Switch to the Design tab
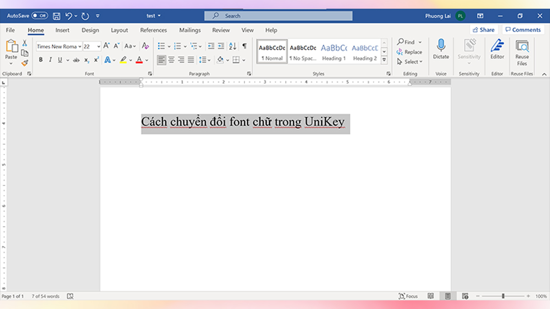 (90, 30)
